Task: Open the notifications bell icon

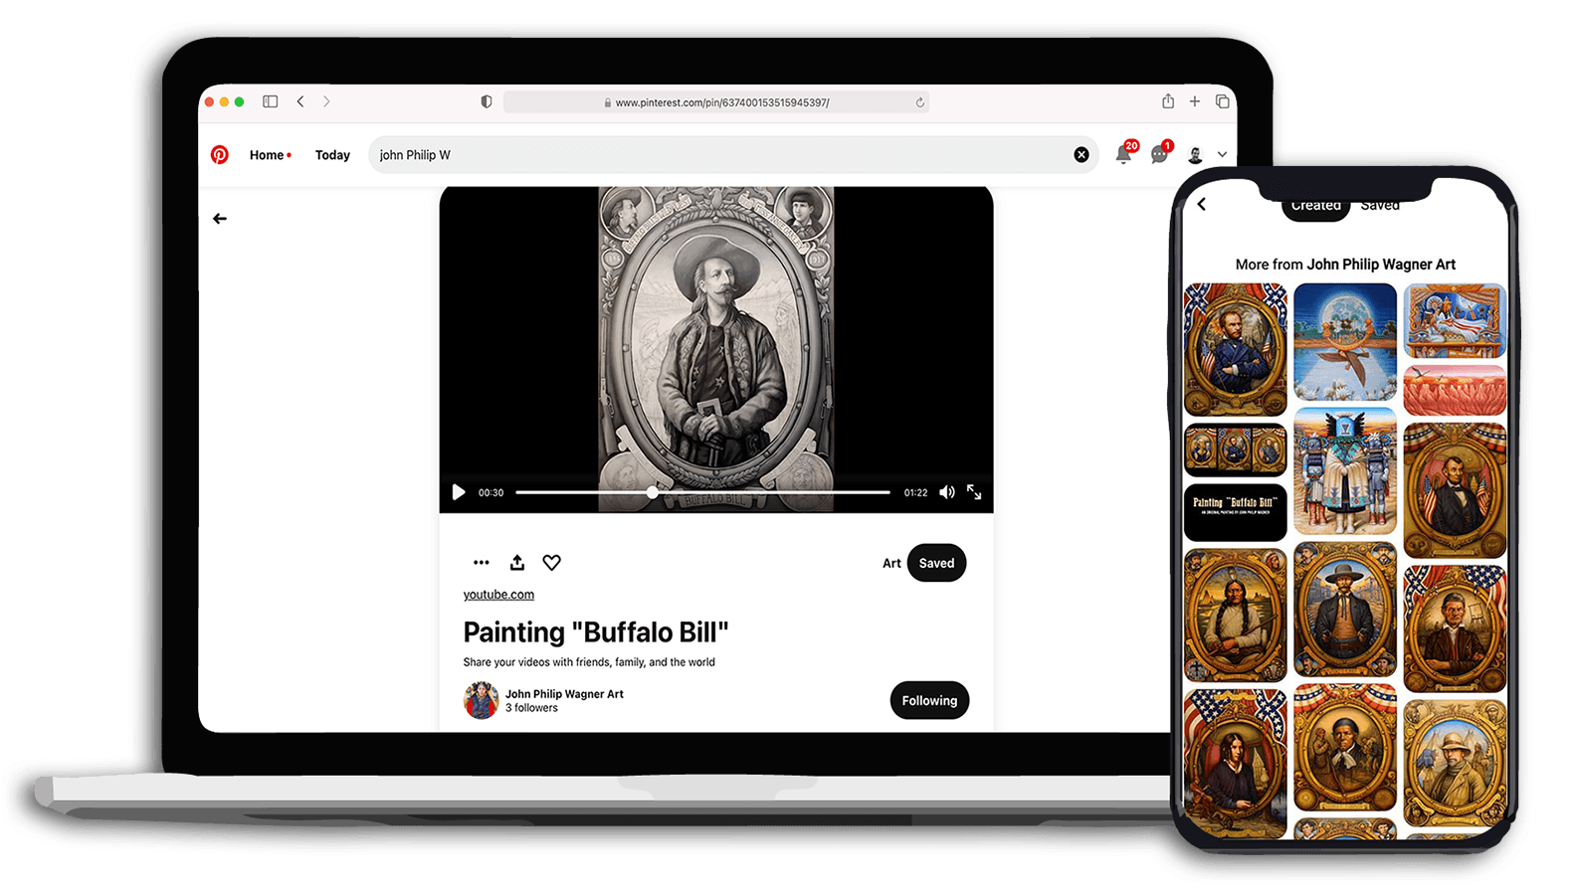Action: 1123,154
